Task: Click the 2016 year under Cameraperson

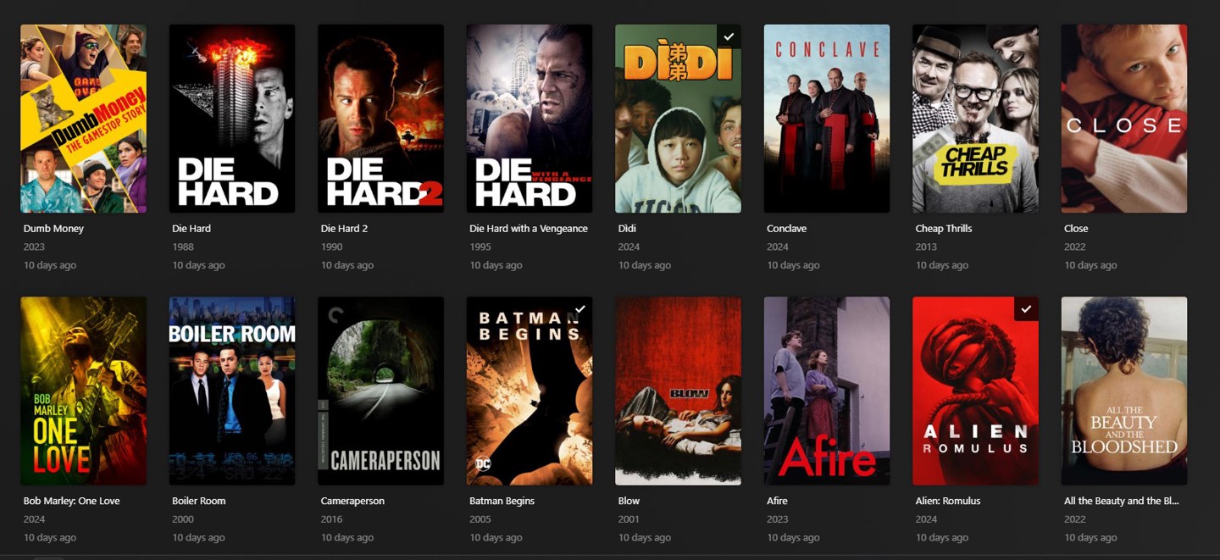Action: tap(331, 519)
